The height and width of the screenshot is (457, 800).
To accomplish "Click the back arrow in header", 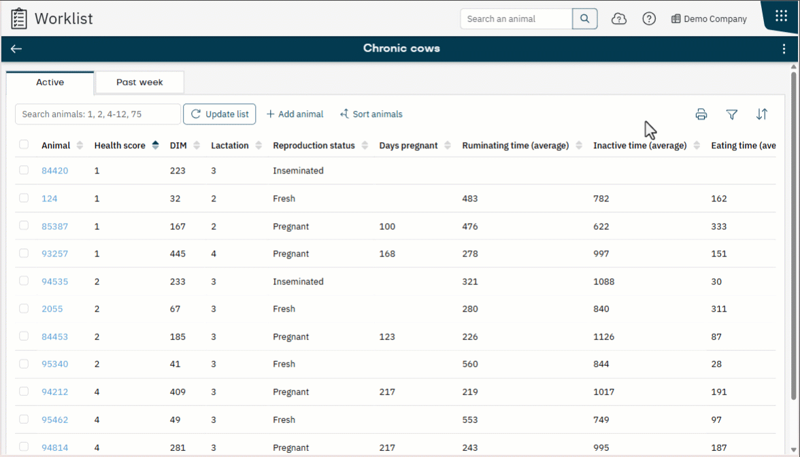I will (16, 49).
